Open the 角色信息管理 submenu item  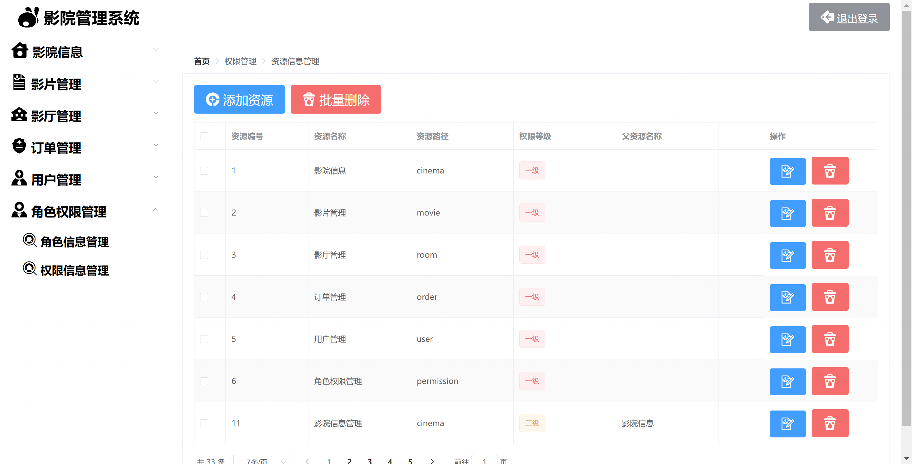(x=74, y=242)
